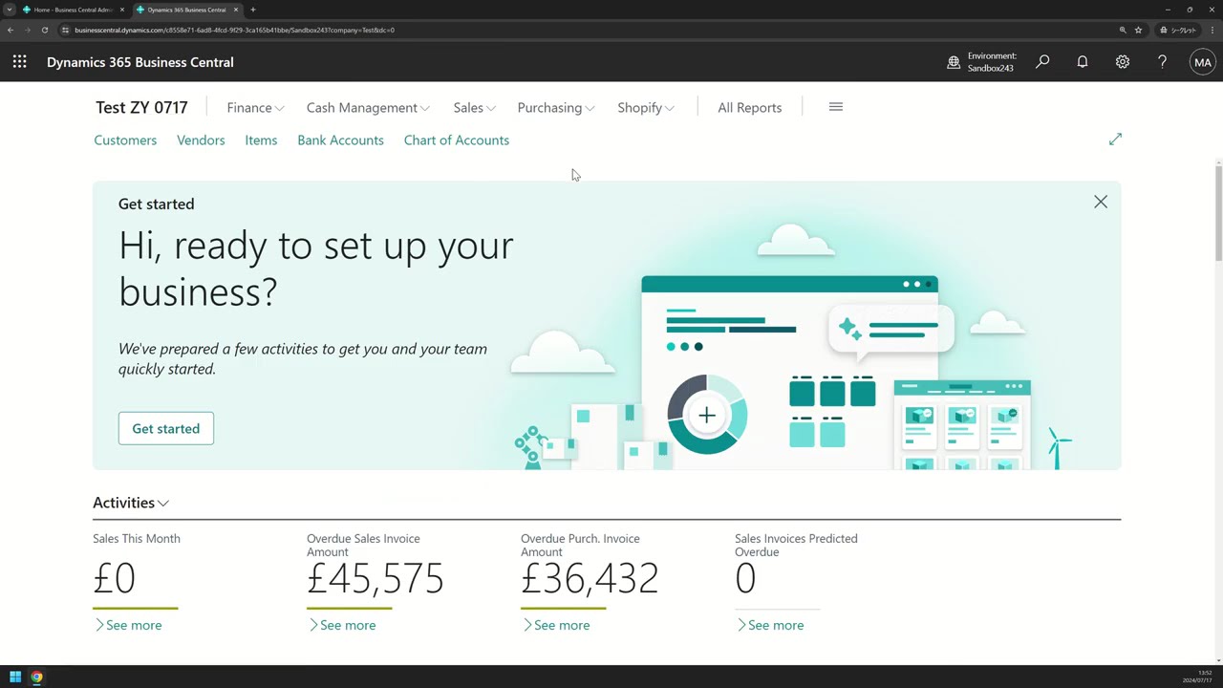Go to Items list
This screenshot has height=688, width=1223.
click(261, 140)
